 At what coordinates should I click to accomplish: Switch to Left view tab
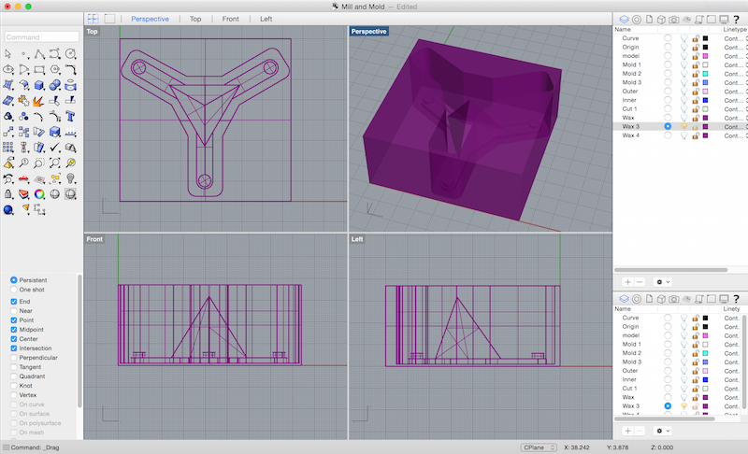pos(266,19)
